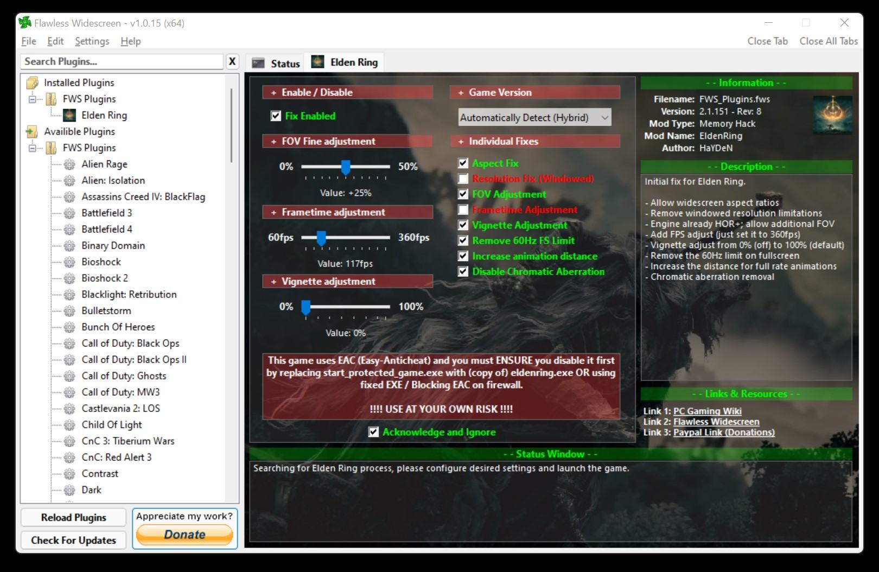Click the Elden Ring plugin icon in tree
The height and width of the screenshot is (572, 879).
[x=69, y=115]
